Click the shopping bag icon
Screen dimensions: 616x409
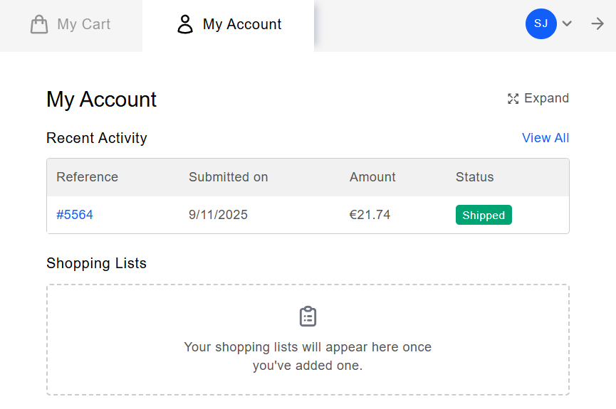(39, 25)
